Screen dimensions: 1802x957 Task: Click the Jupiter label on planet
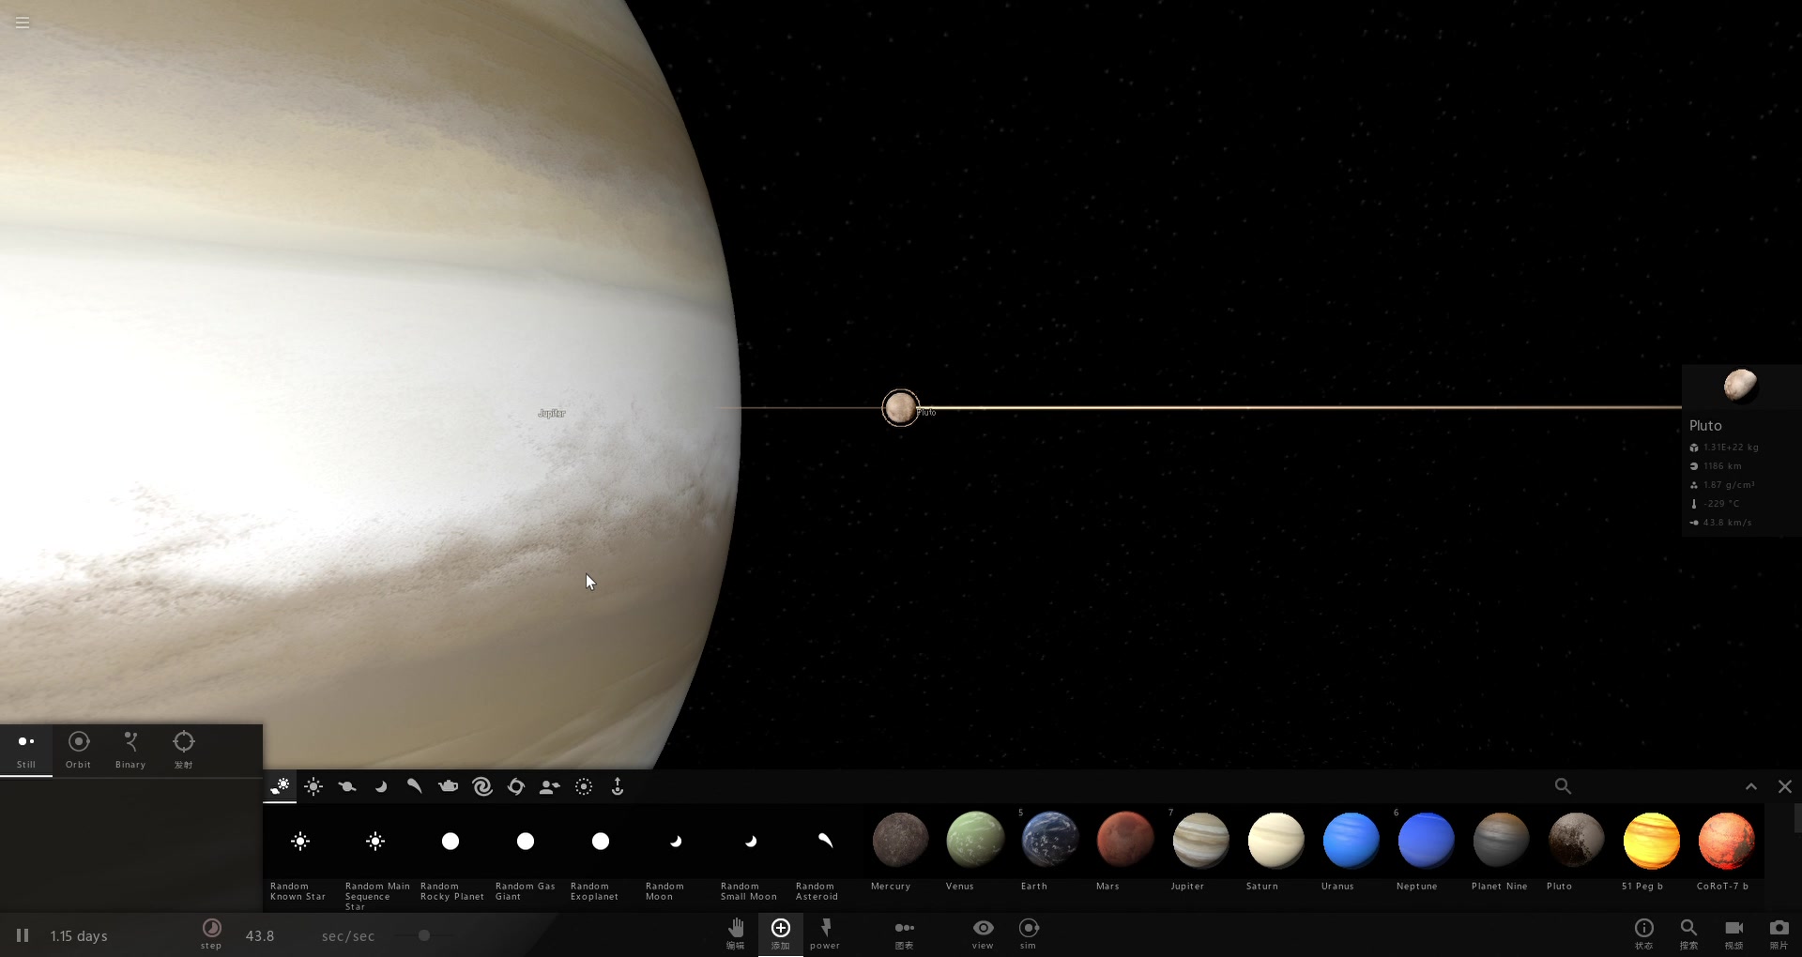552,413
